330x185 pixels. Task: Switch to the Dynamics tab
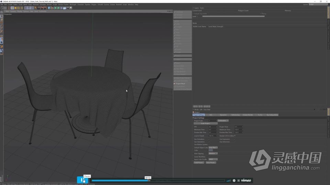tap(223, 115)
